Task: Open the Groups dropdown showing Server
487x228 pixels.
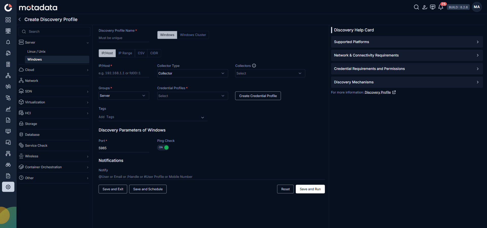Action: coord(124,96)
